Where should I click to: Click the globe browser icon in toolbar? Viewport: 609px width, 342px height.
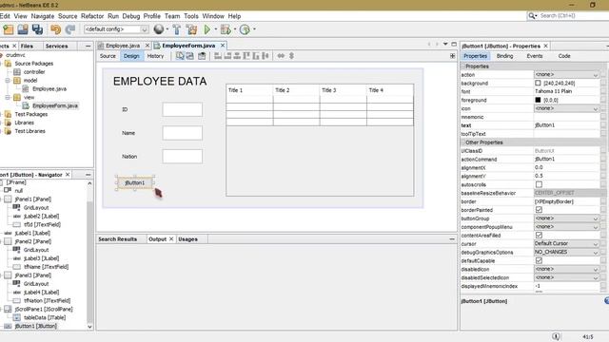(x=159, y=29)
